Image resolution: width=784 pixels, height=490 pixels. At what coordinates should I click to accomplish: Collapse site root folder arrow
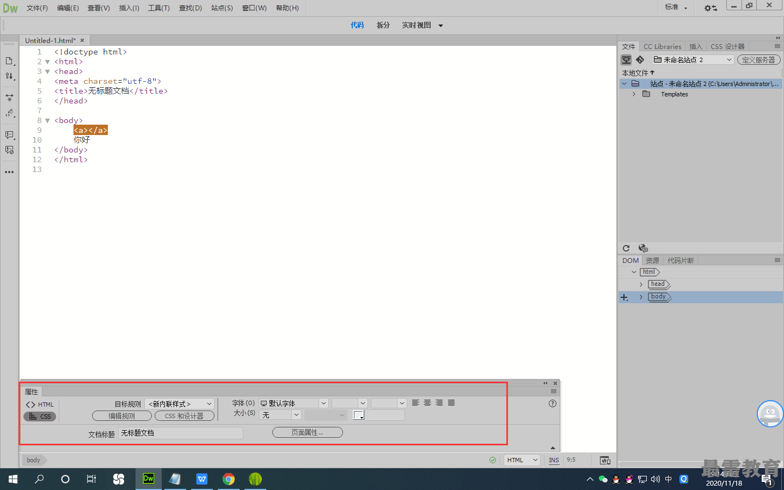[624, 84]
